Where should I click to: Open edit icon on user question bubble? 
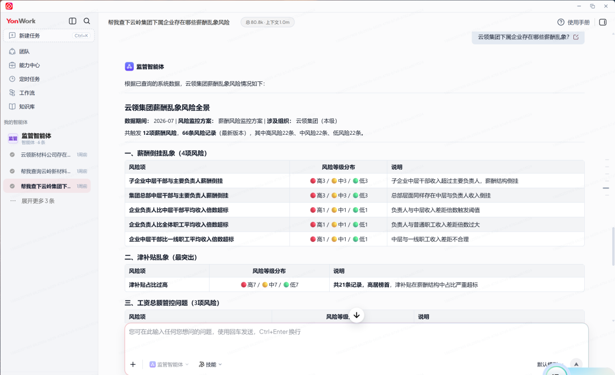[576, 37]
